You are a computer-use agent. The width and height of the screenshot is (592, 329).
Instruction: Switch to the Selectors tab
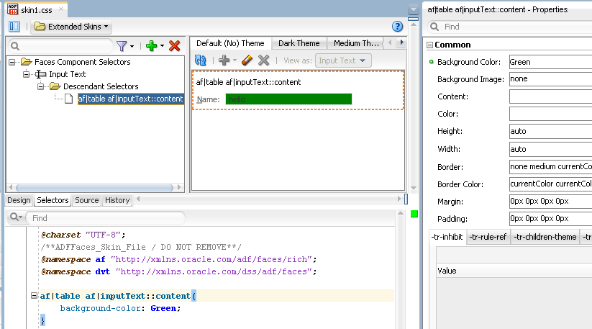(53, 200)
